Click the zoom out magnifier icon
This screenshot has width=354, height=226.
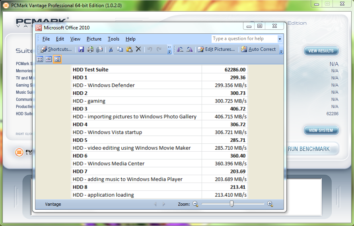[195, 204]
